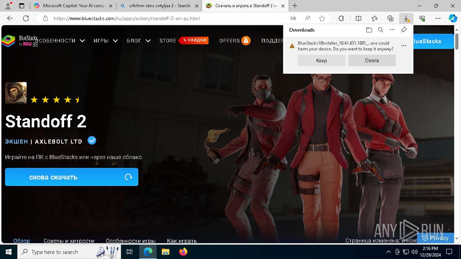
Task: Open a new browser tab
Action: tap(295, 6)
